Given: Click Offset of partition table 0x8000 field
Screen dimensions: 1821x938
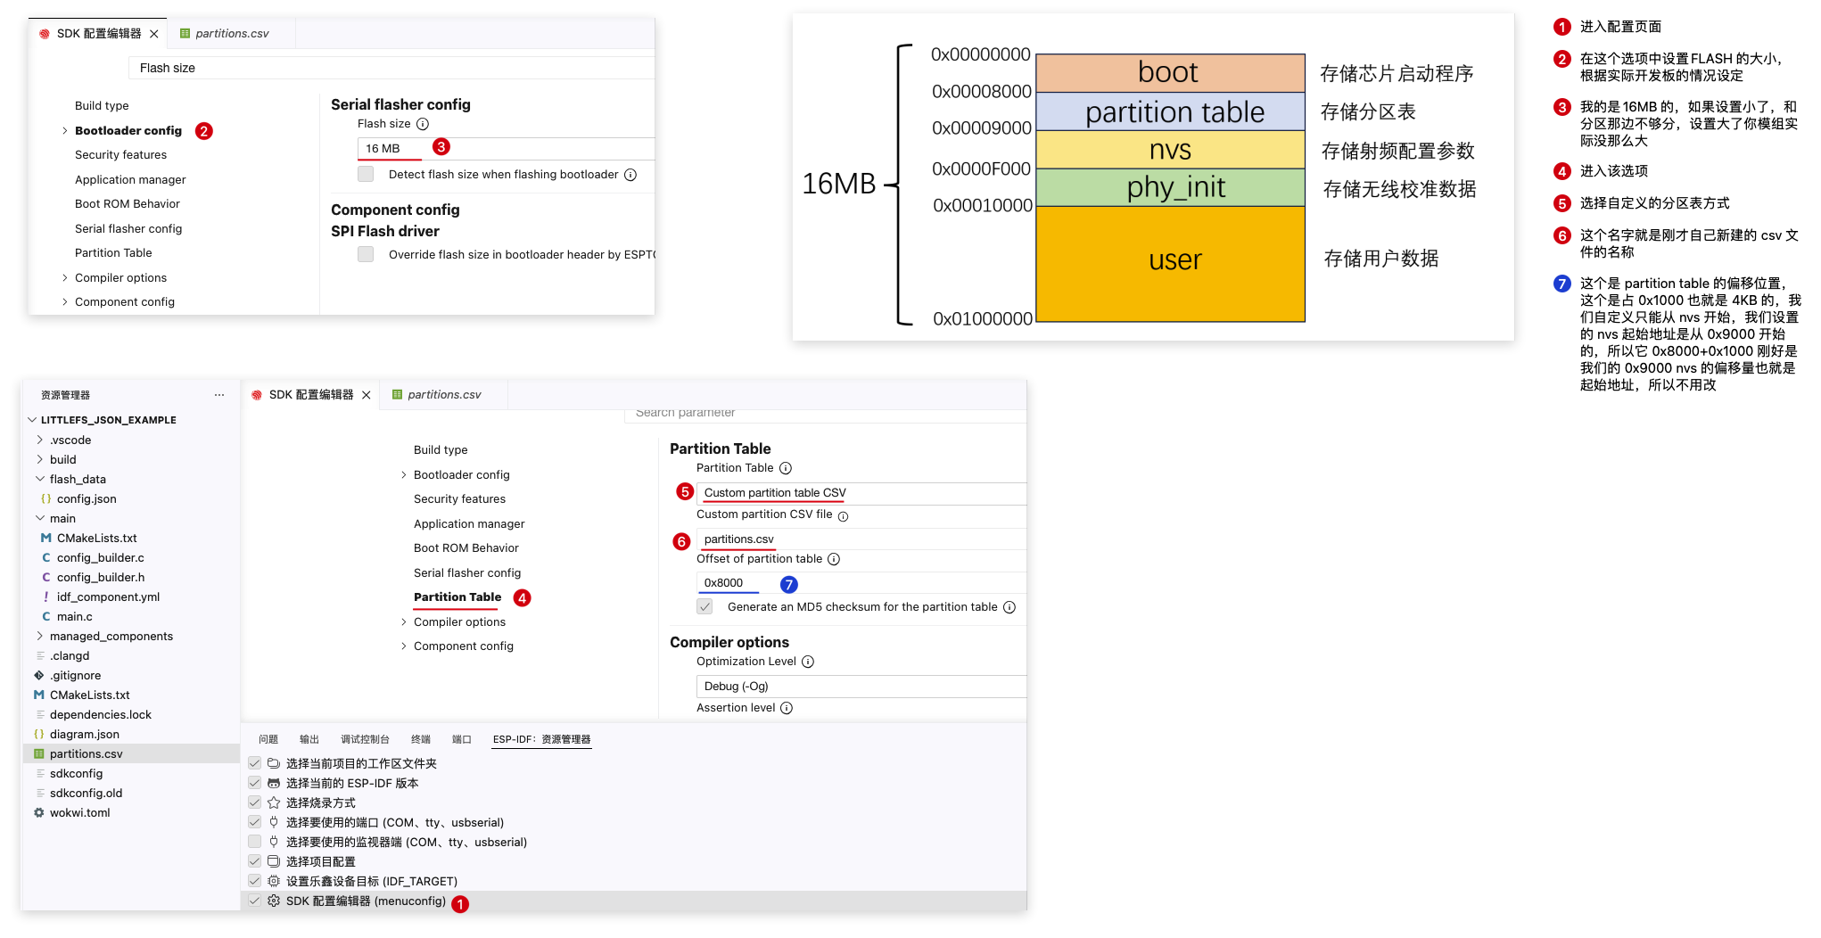Looking at the screenshot, I should coord(861,583).
